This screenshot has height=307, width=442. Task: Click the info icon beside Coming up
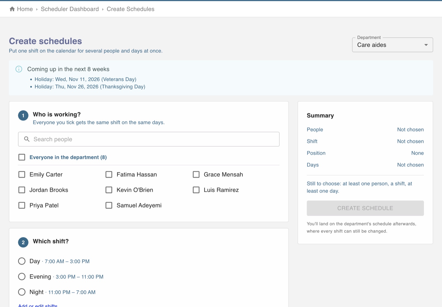[x=19, y=69]
